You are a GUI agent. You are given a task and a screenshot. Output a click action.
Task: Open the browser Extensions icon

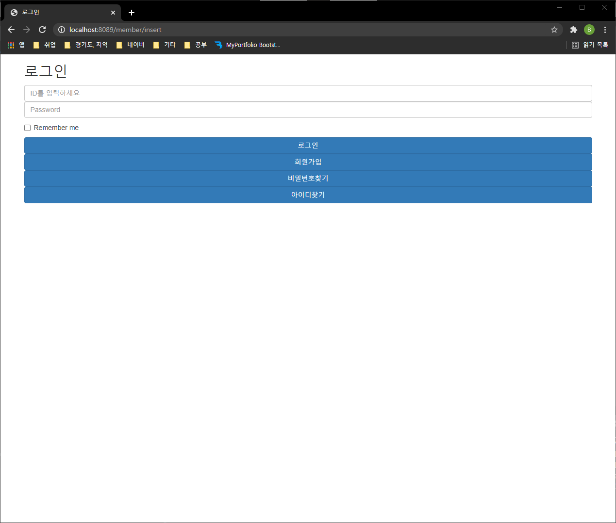coord(573,30)
